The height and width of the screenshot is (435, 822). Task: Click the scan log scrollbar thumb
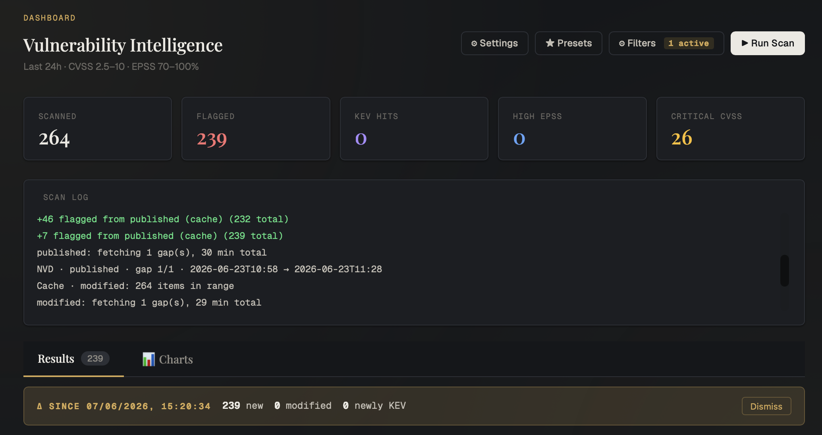pos(784,270)
